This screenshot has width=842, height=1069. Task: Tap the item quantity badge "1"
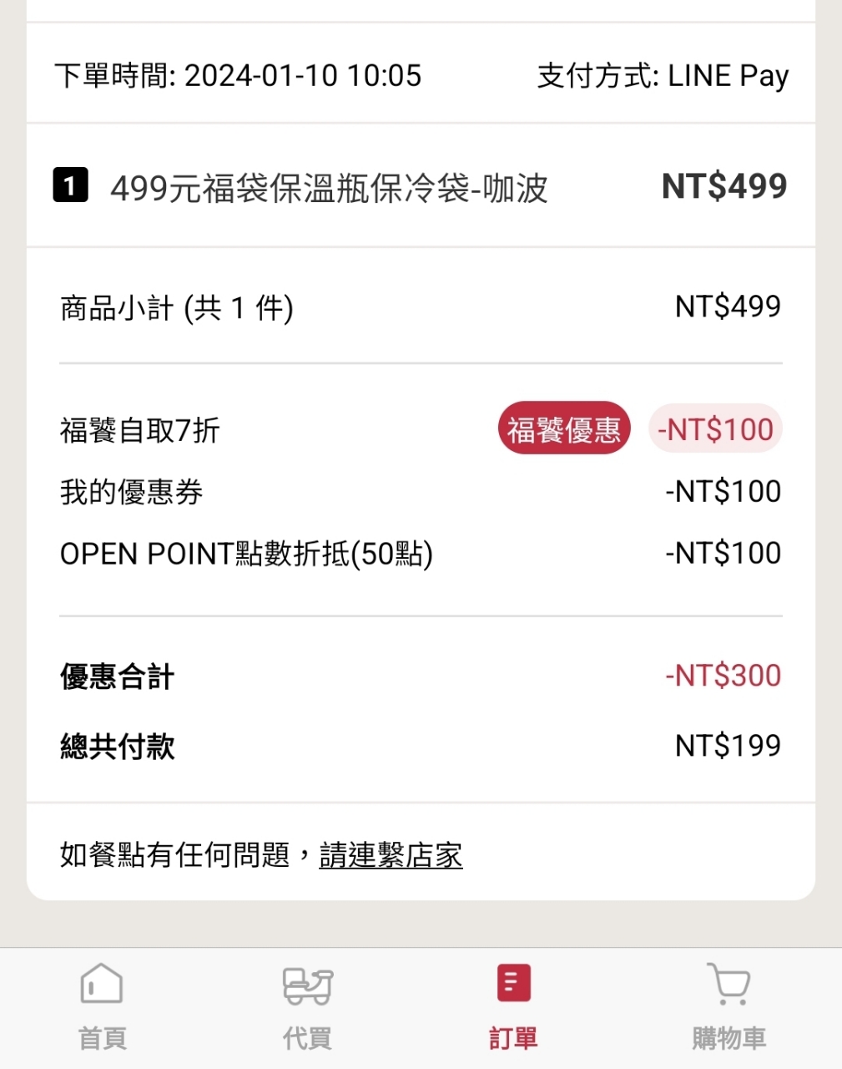click(x=70, y=185)
